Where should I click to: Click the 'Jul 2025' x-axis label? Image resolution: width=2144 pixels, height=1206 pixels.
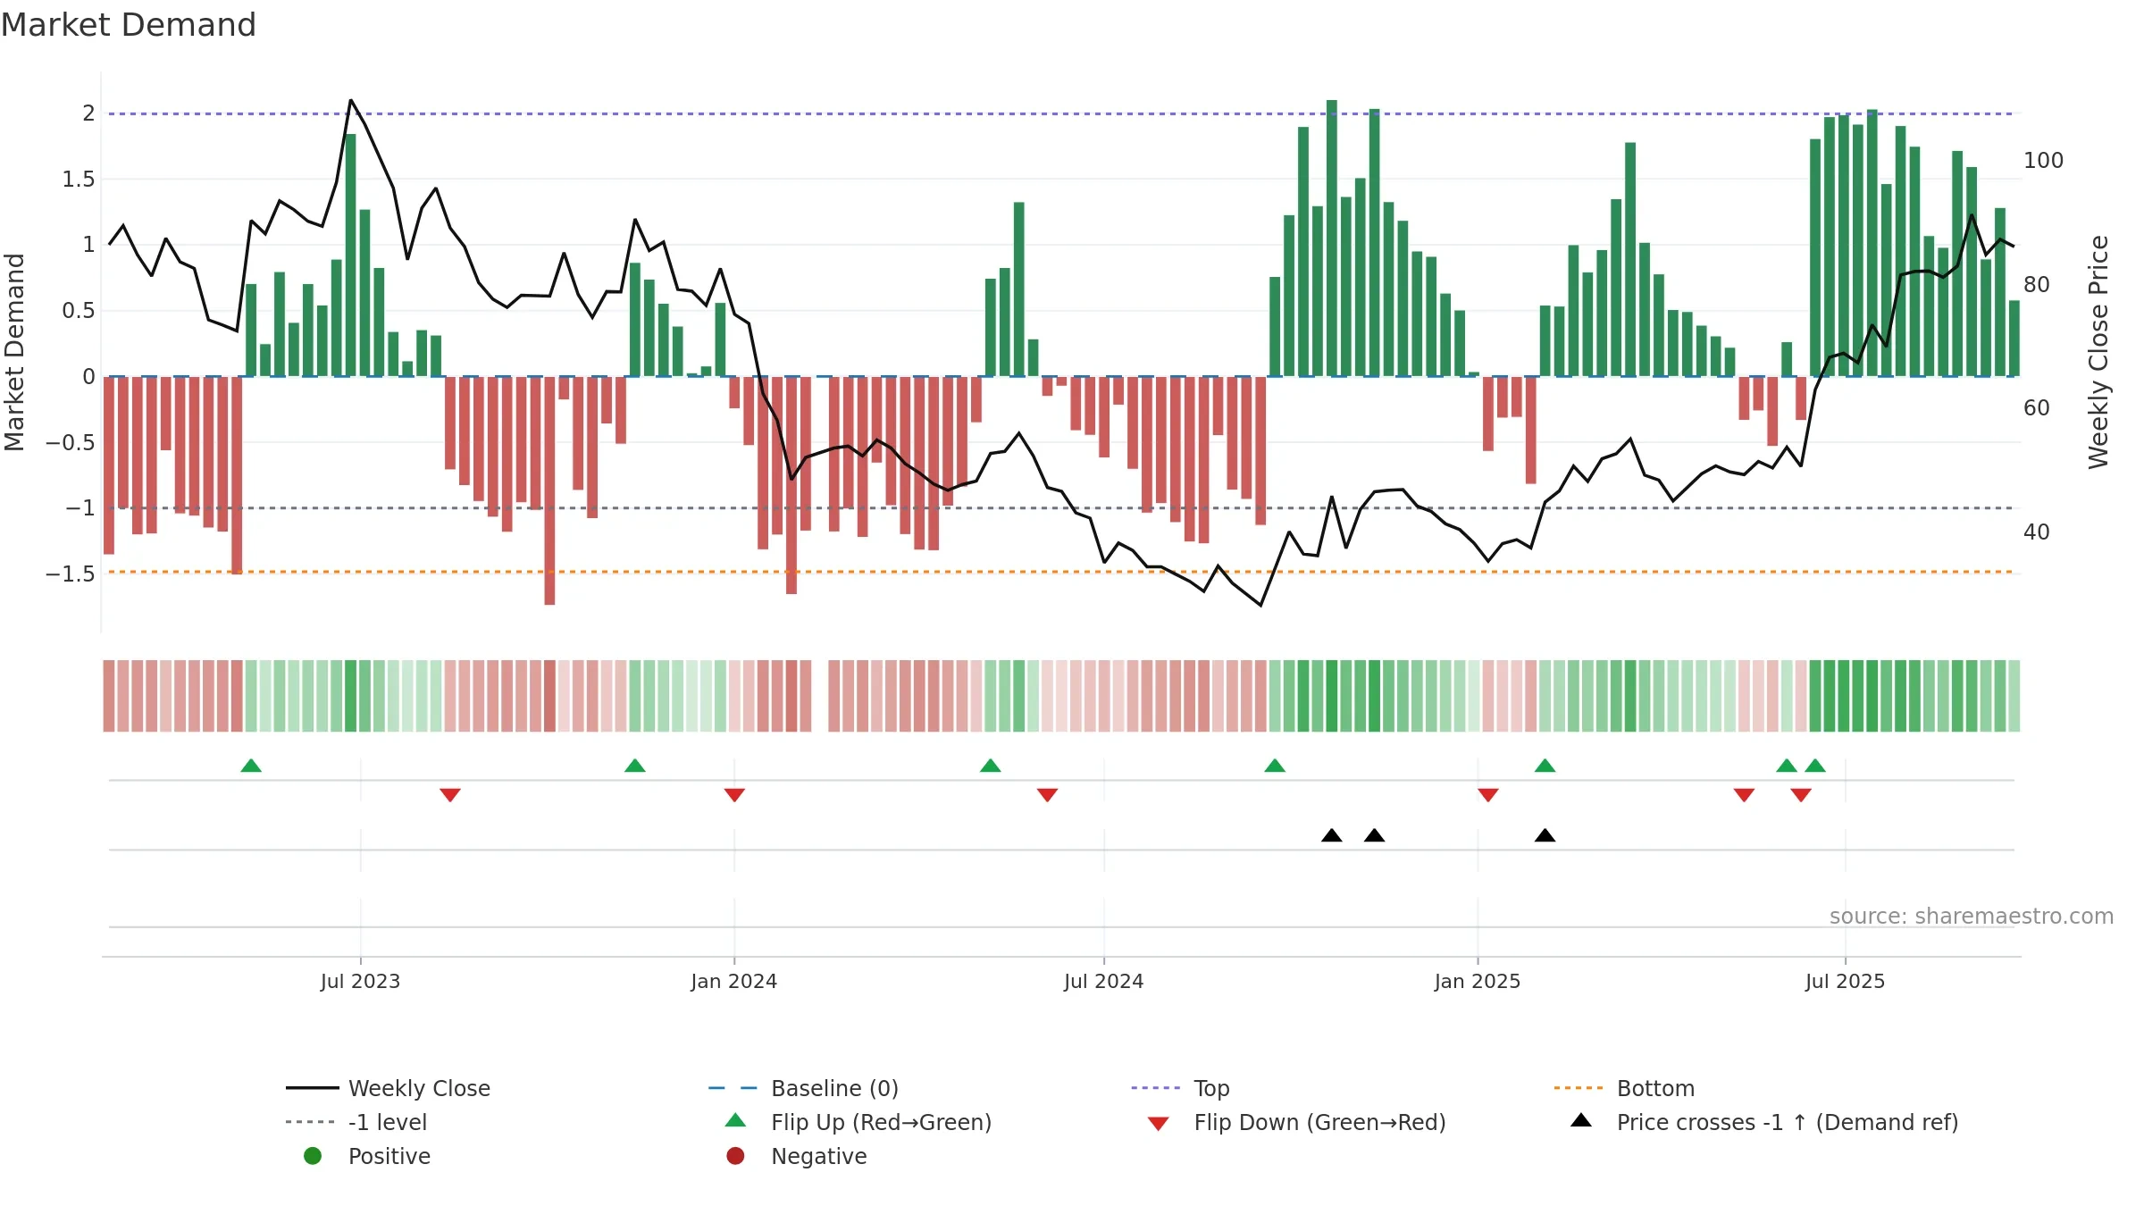click(x=1846, y=981)
